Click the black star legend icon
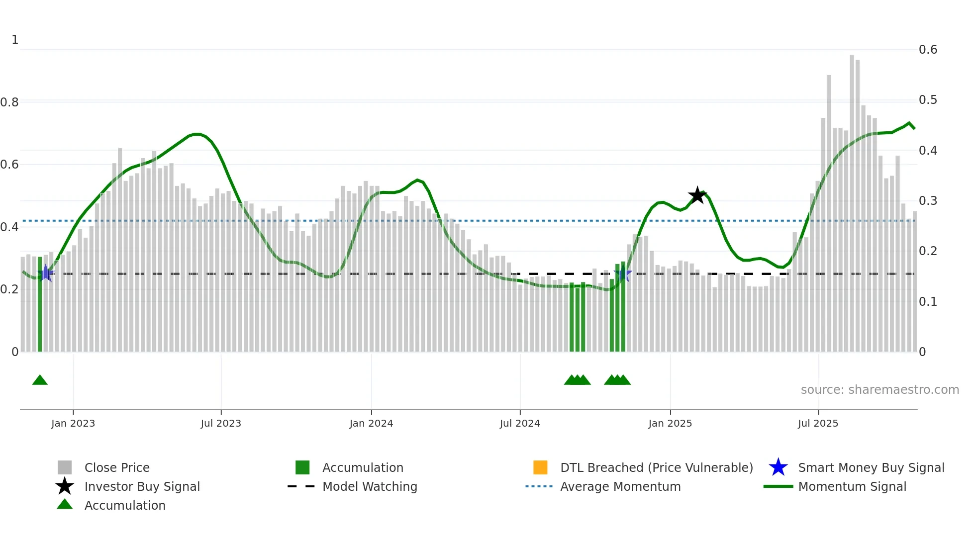 click(x=65, y=486)
